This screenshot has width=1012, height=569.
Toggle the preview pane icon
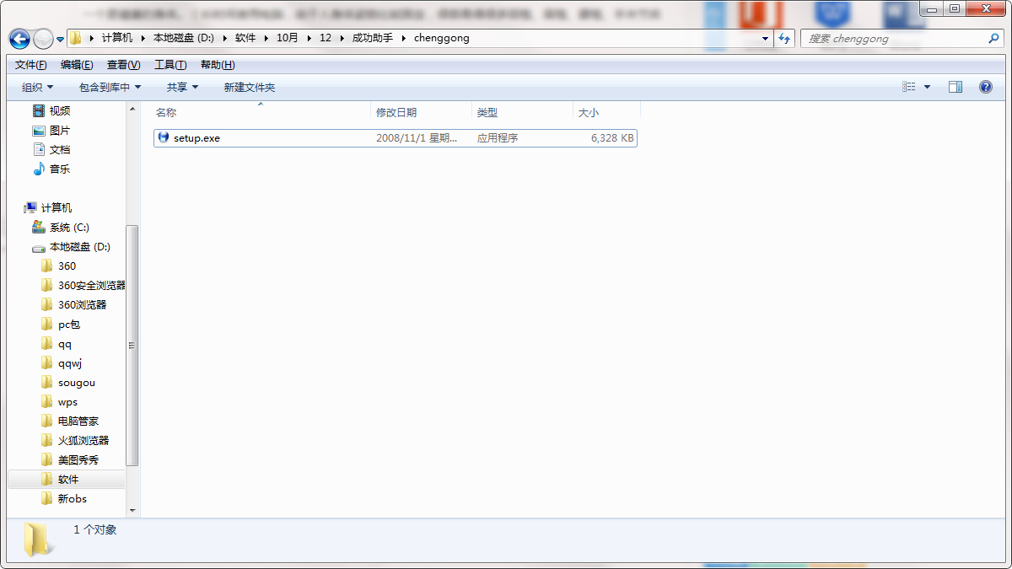(955, 87)
